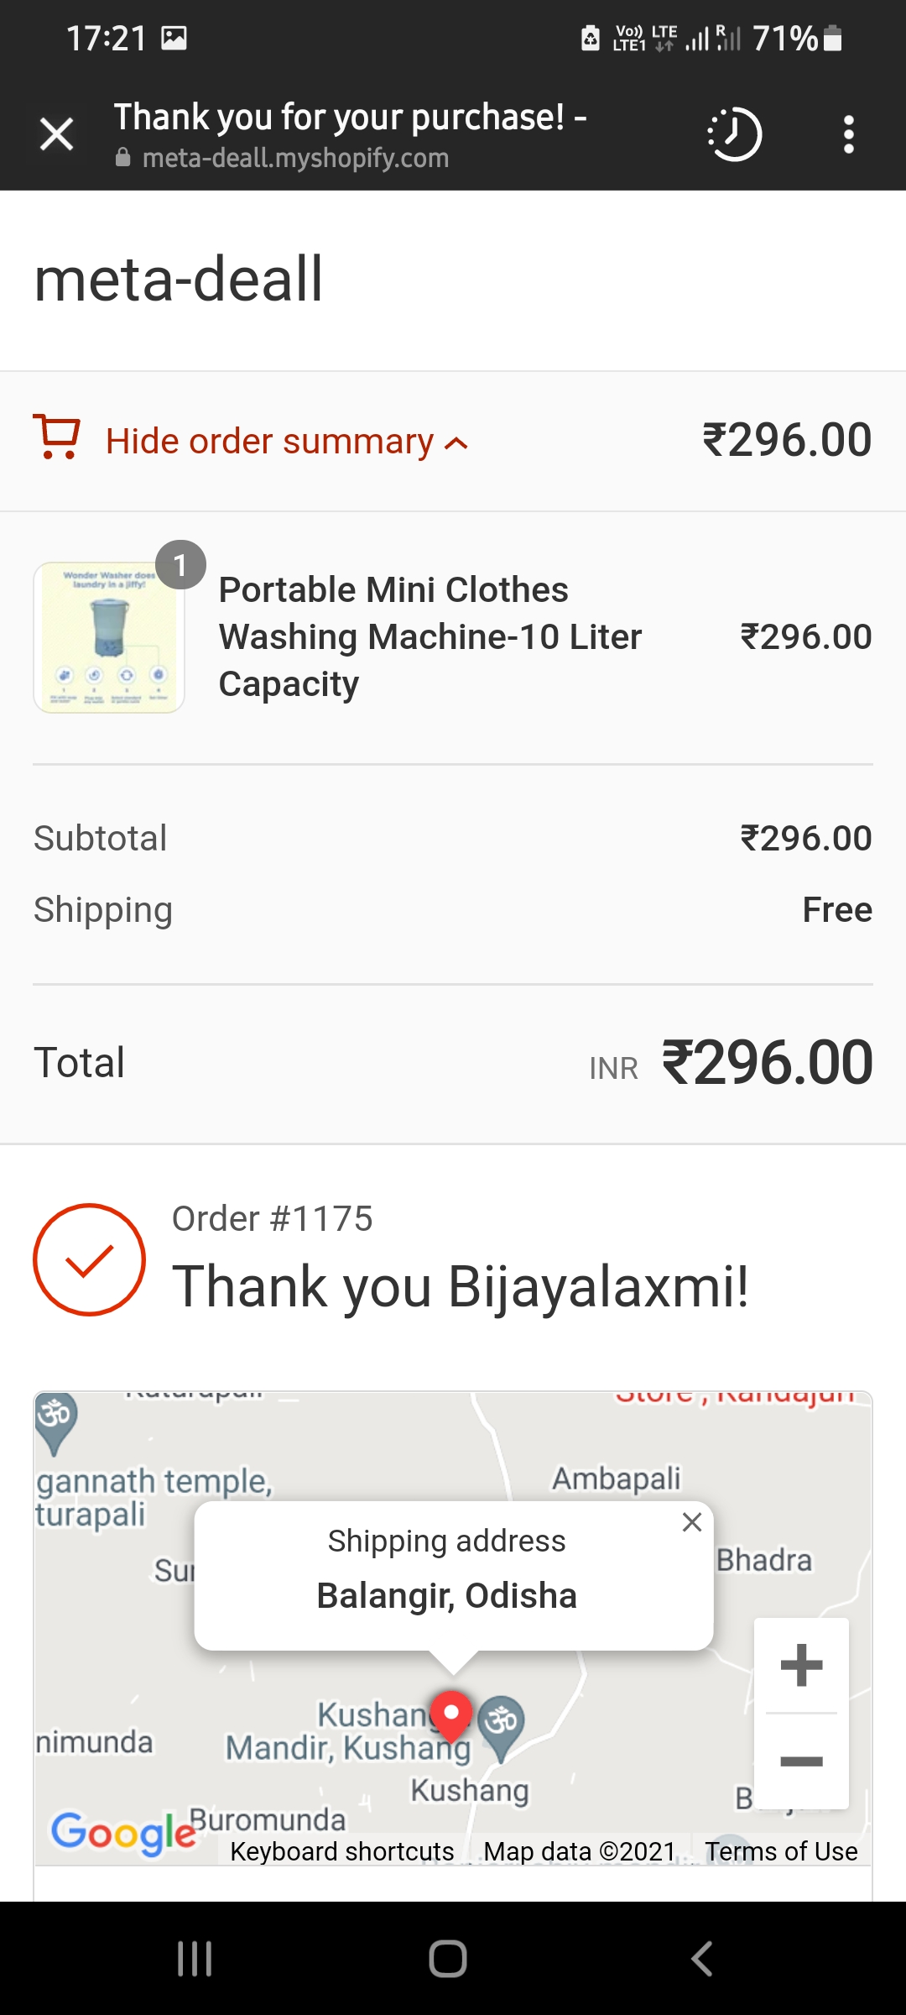The image size is (906, 2015).
Task: Tap the order confirmed checkmark circle icon
Action: pos(89,1259)
